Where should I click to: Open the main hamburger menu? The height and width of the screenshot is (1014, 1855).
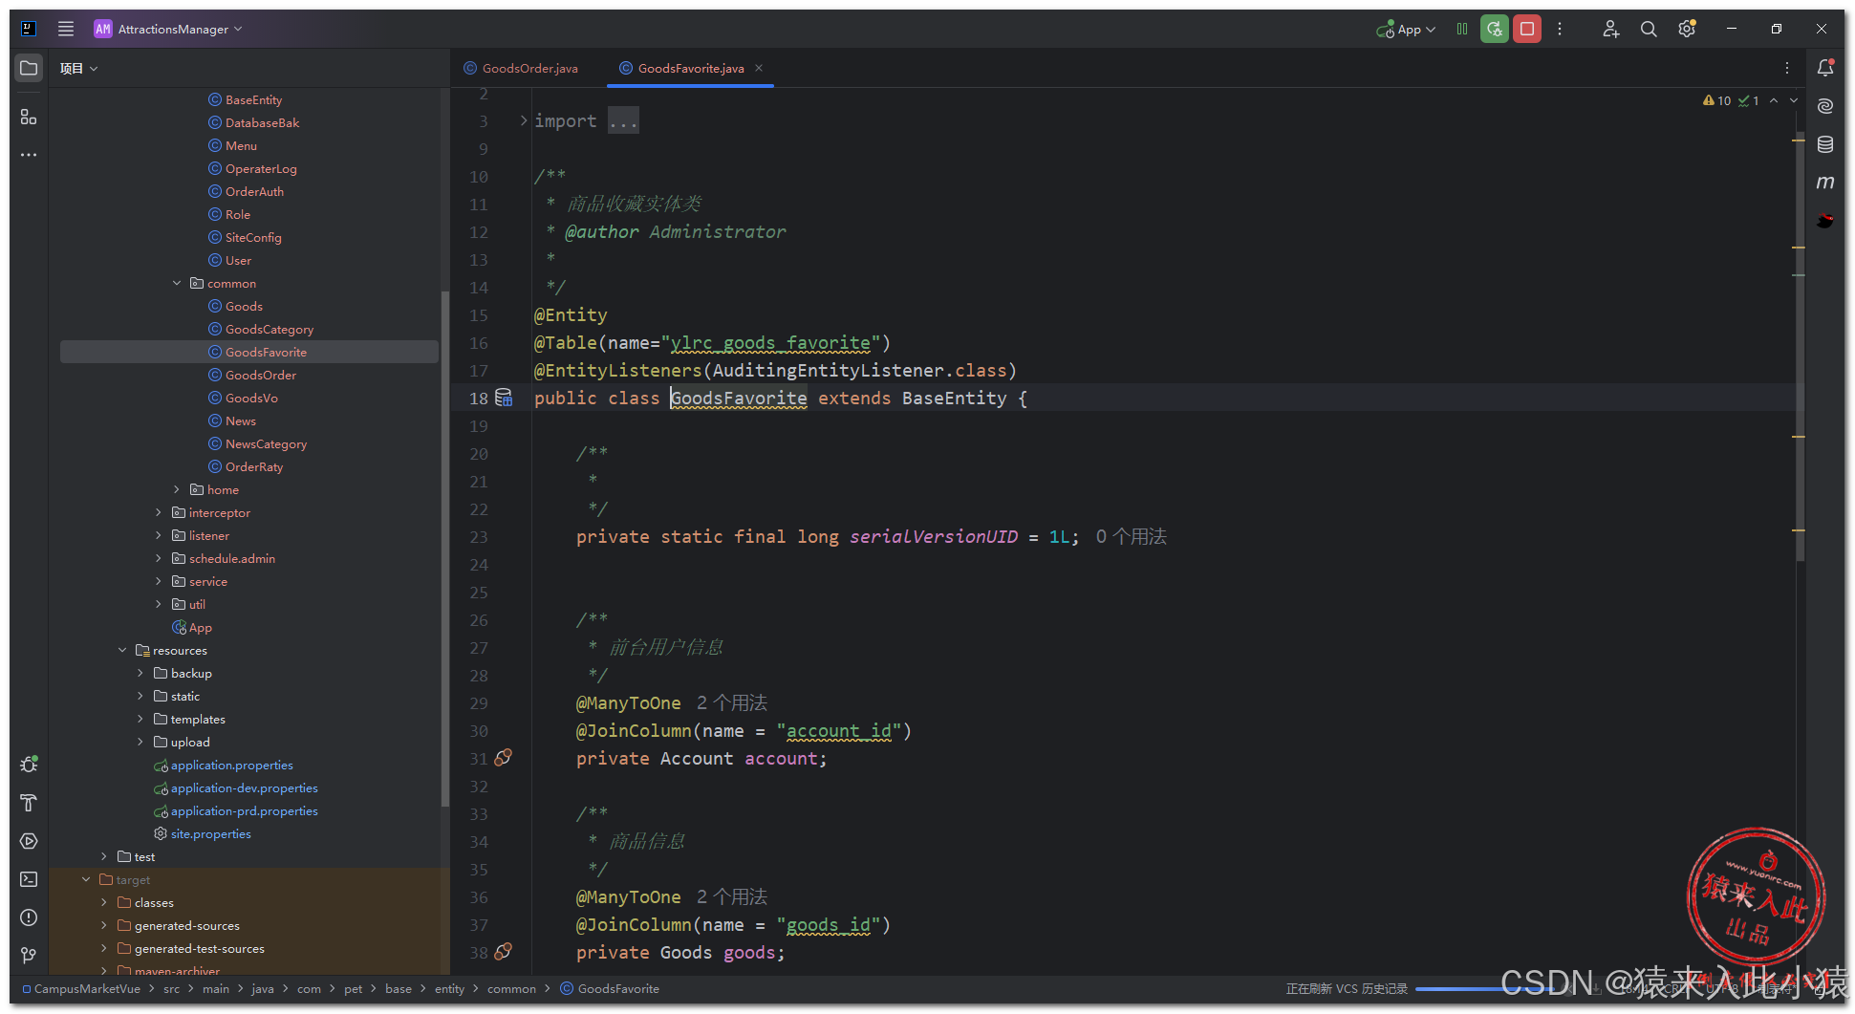[x=66, y=29]
